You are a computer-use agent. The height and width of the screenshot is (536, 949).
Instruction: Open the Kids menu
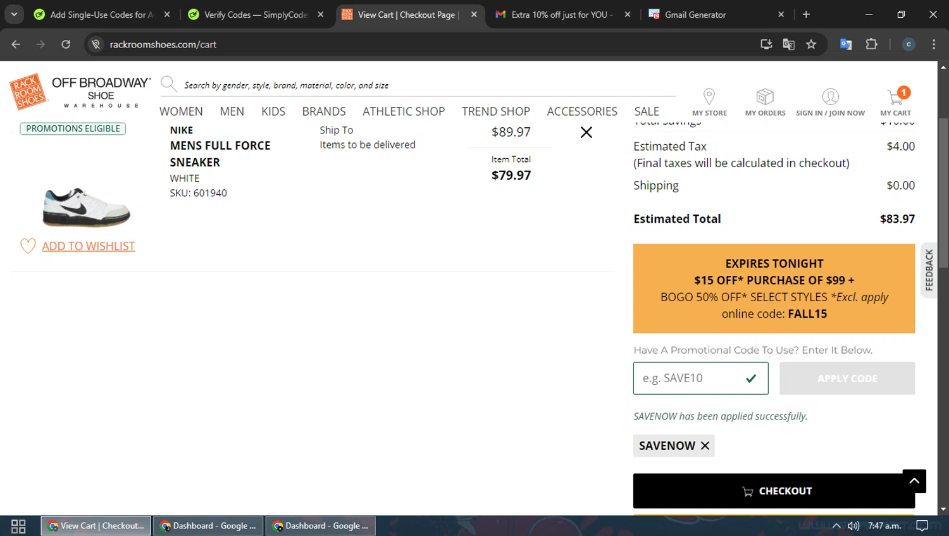[x=273, y=111]
